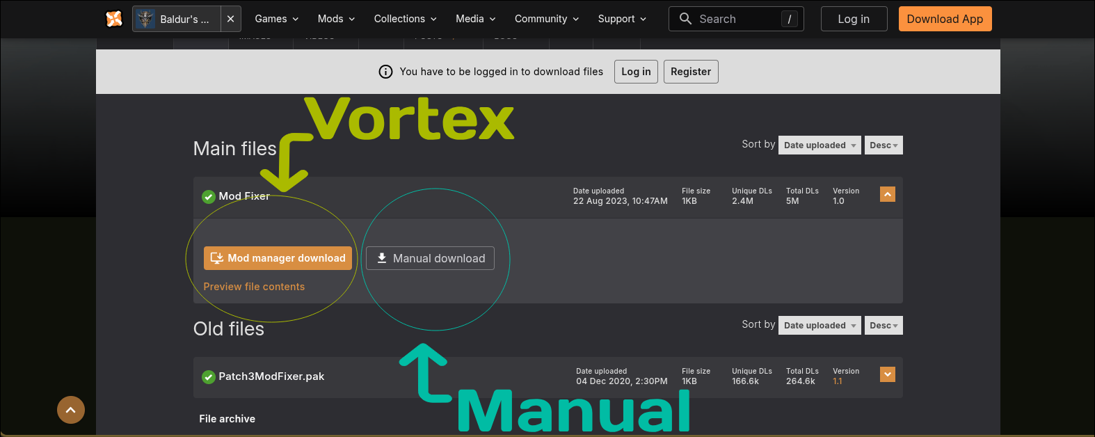
Task: Click the Manual download button
Action: [430, 258]
